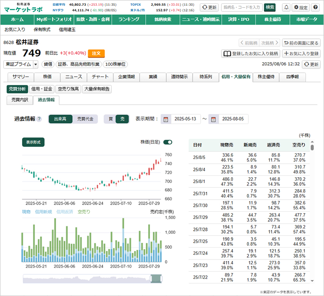Click the start date field 2025-05-13
Screen dimensions: 324x296
coord(185,119)
